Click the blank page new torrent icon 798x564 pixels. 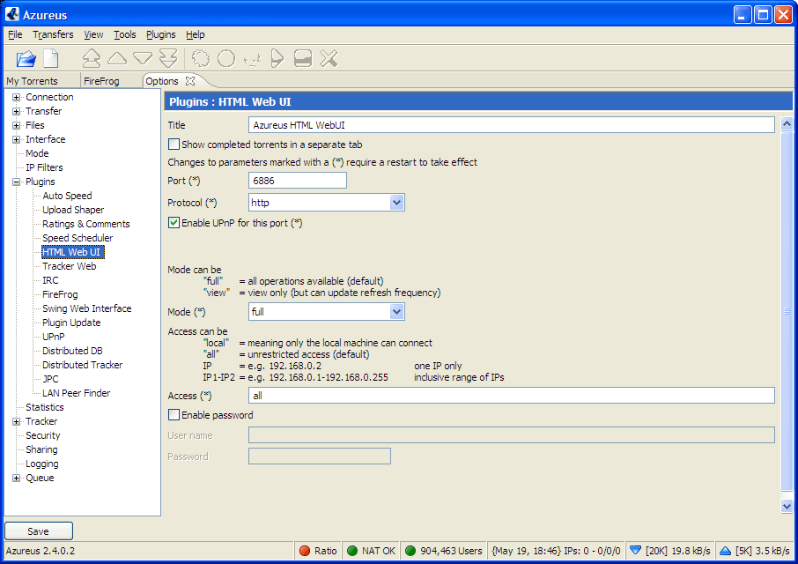[51, 58]
